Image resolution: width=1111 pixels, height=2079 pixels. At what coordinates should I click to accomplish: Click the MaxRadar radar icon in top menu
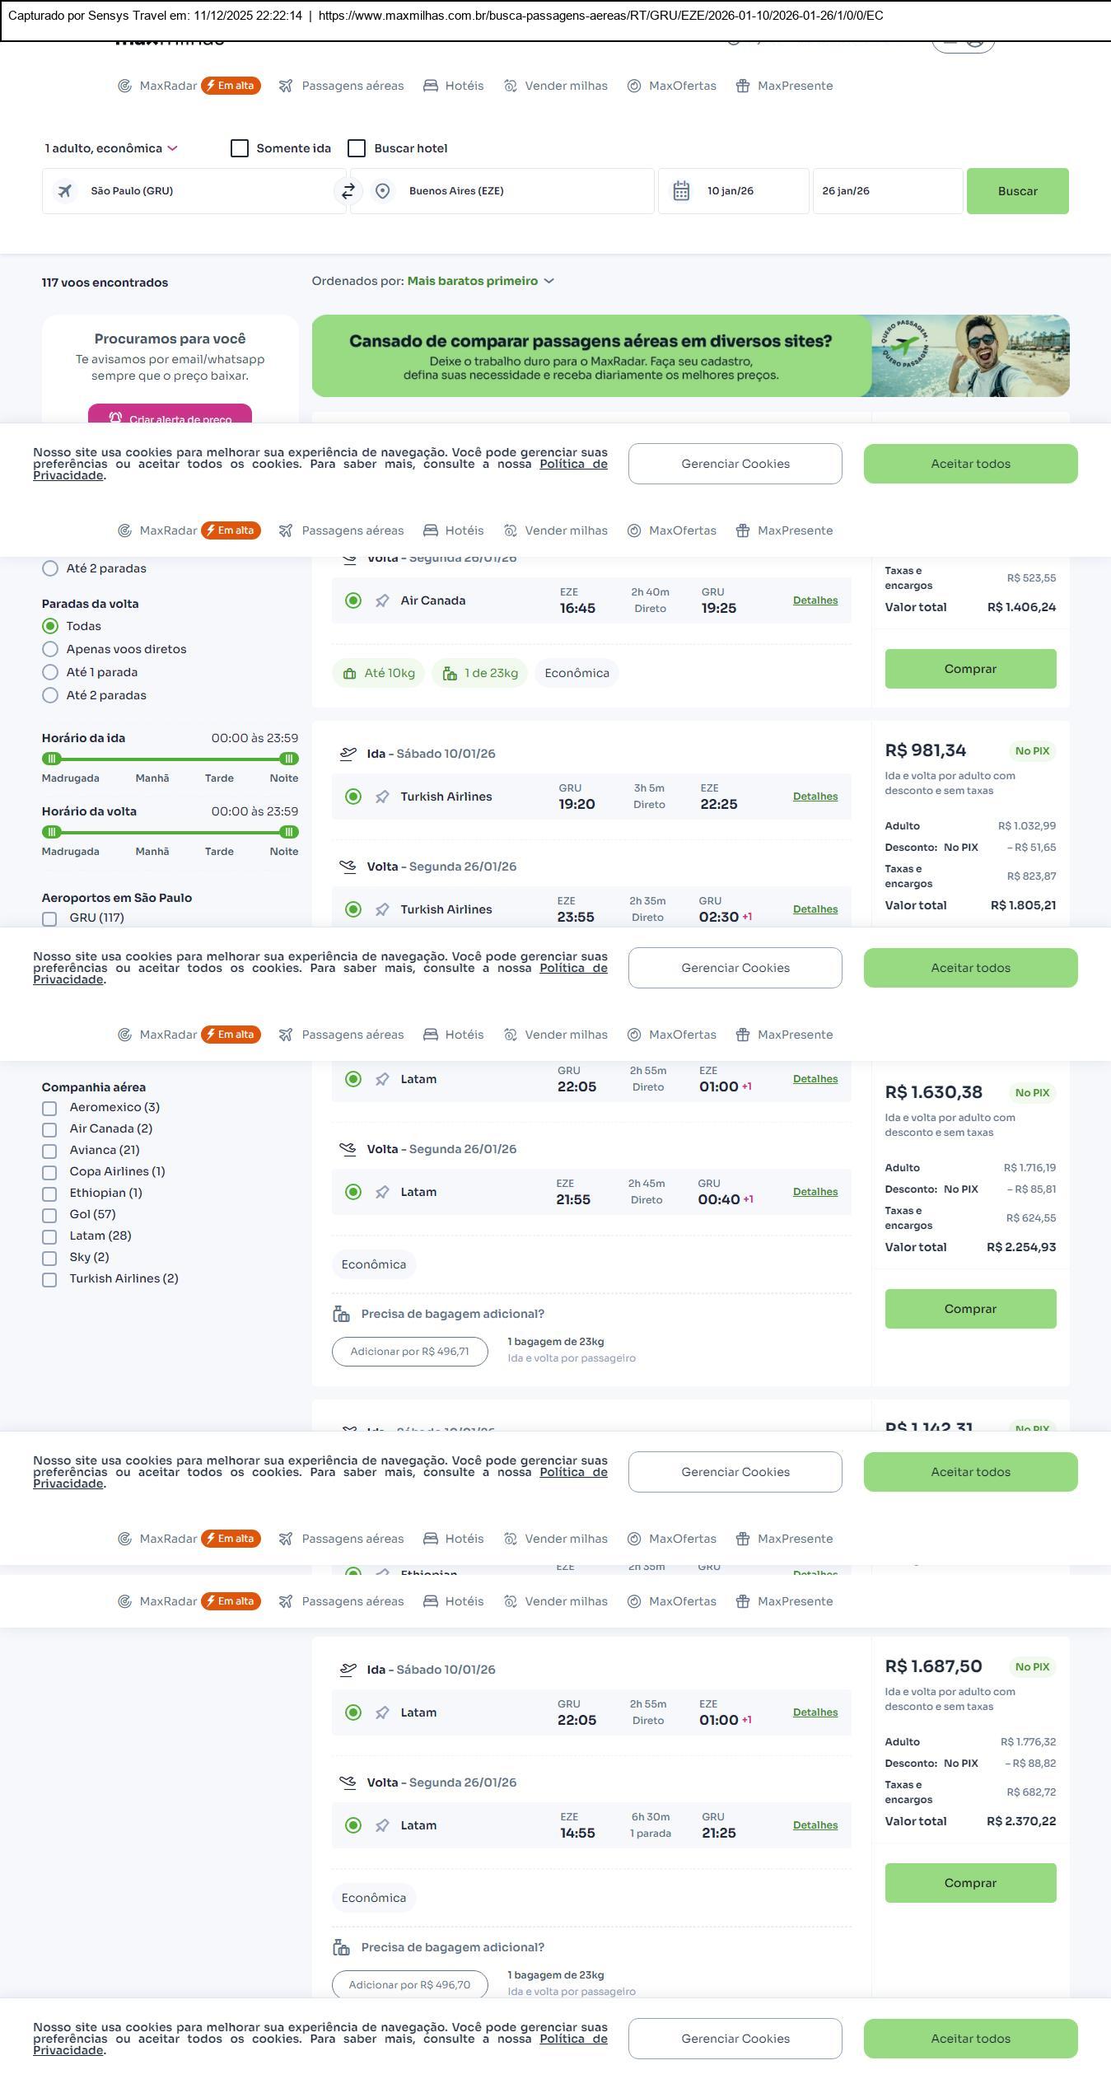coord(124,86)
